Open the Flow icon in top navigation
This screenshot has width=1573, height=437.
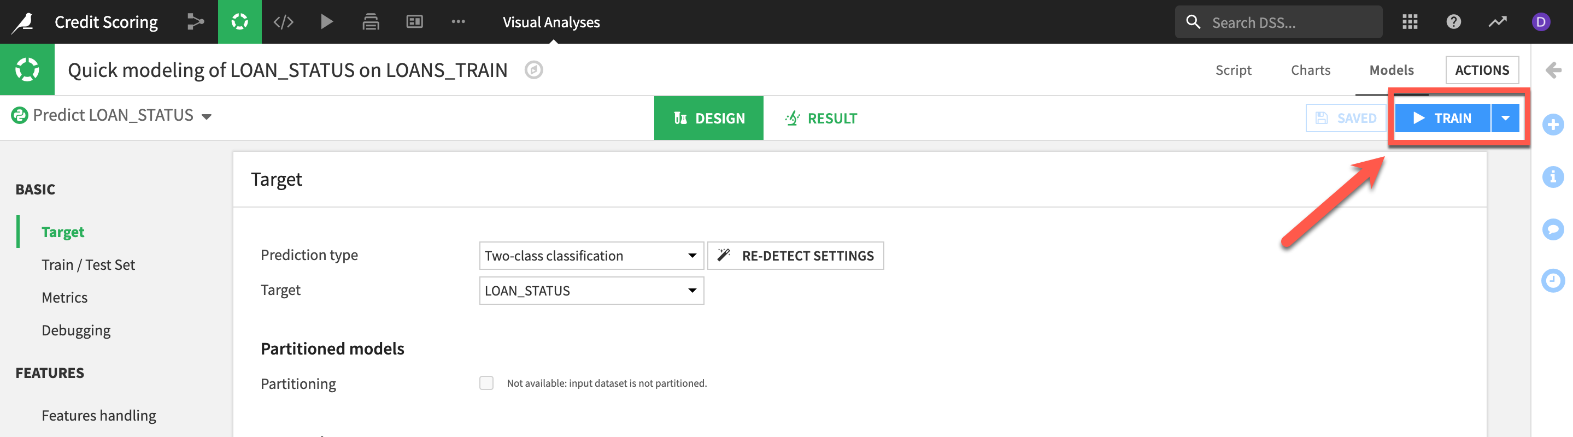[196, 22]
